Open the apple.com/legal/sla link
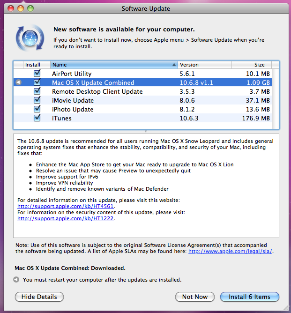291x313 pixels. pyautogui.click(x=230, y=251)
